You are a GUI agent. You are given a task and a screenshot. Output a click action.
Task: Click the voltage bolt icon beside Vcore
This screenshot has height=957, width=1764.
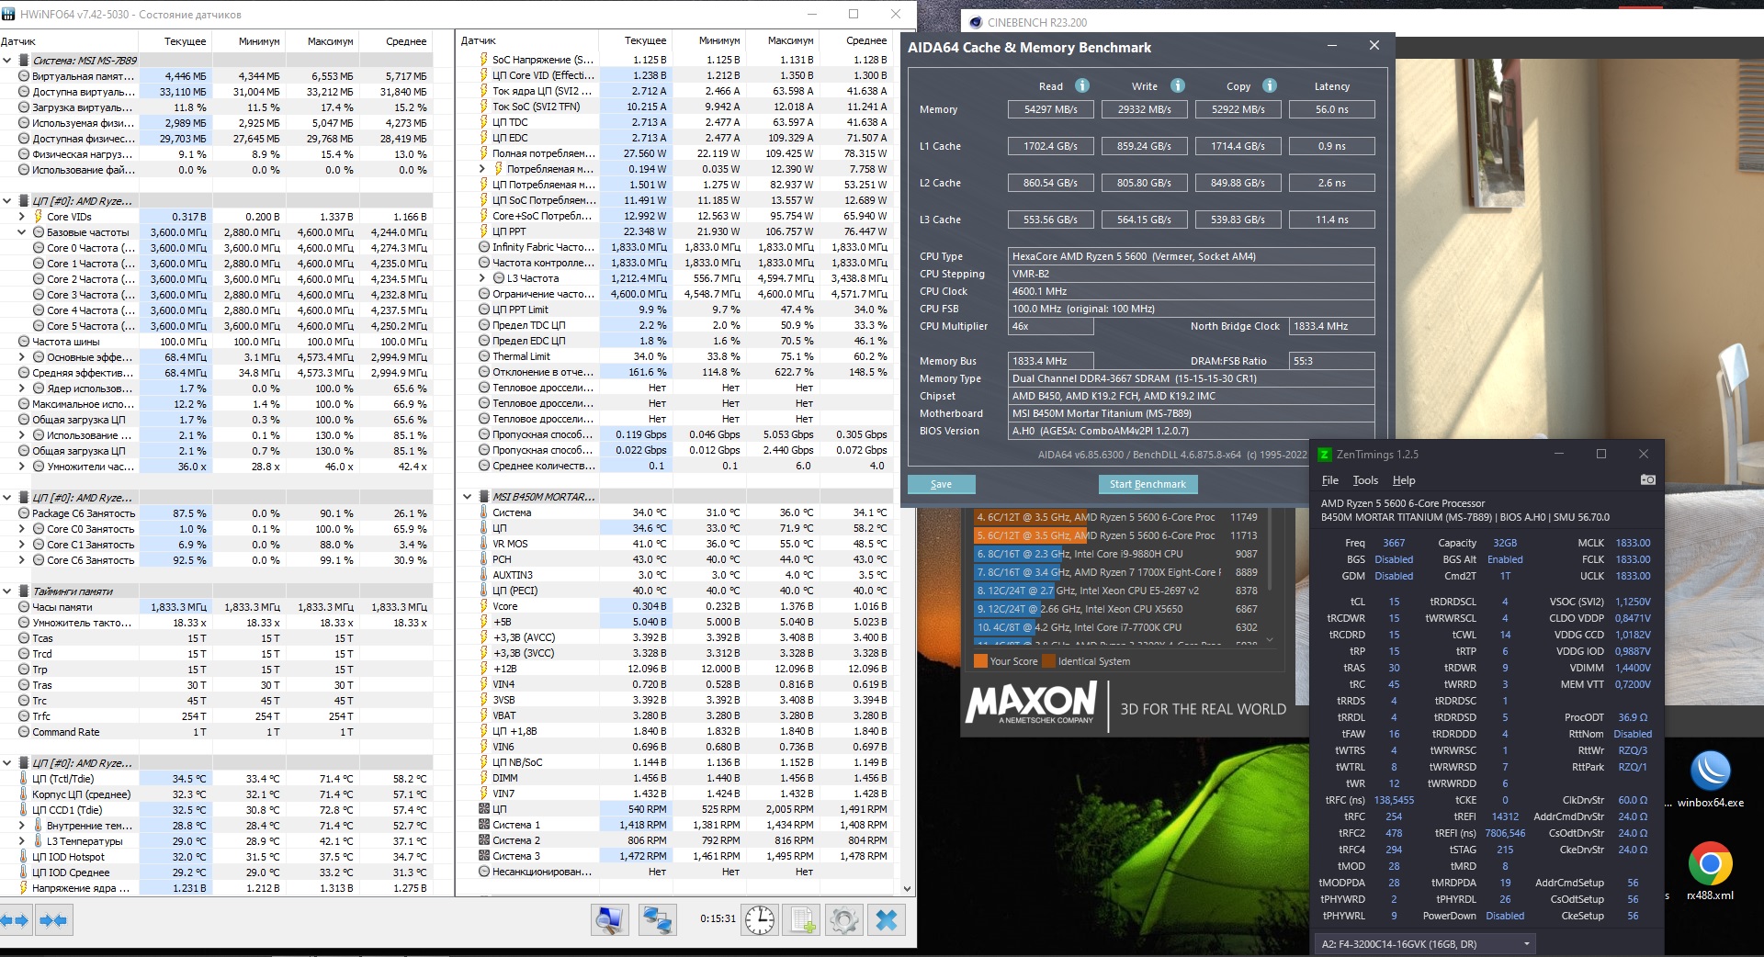484,606
